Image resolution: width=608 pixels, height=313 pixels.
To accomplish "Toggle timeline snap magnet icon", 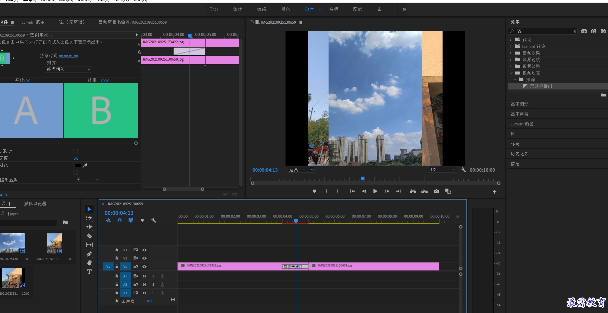I will tap(120, 220).
